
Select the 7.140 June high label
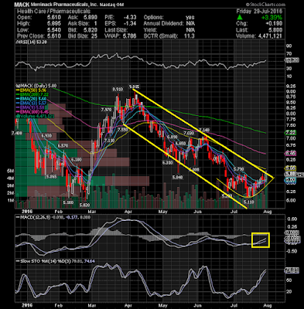click(x=205, y=130)
